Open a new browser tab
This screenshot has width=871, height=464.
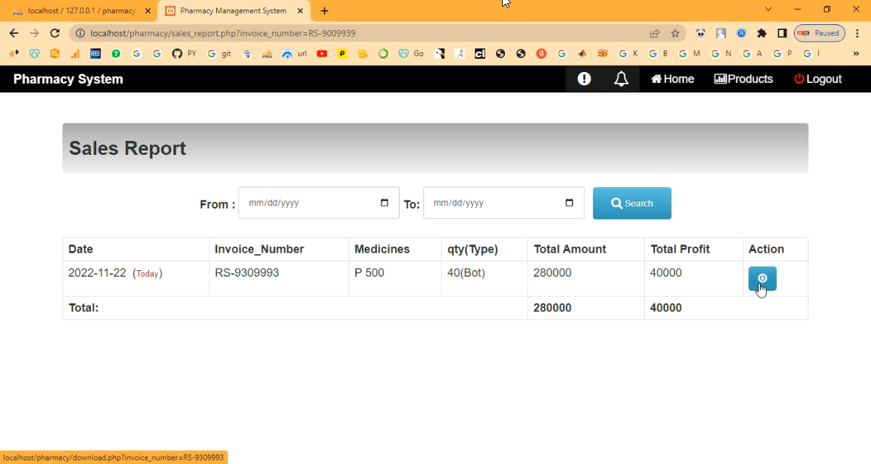coord(325,11)
